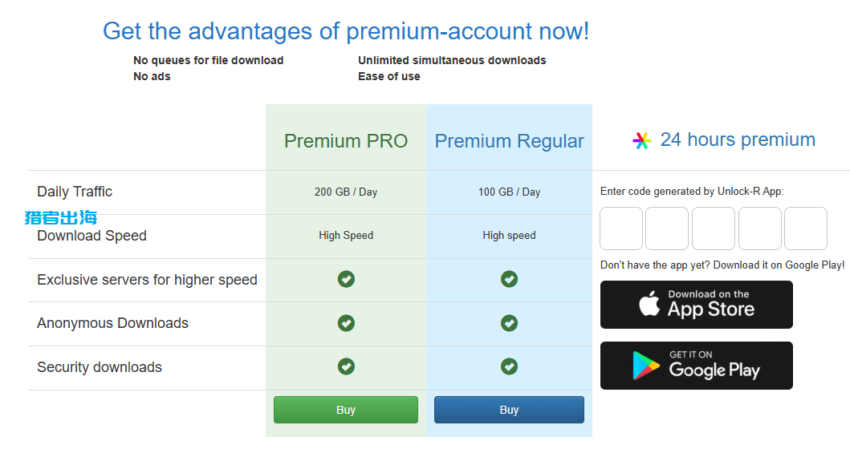This screenshot has width=850, height=449.
Task: Select the Premium Regular column header
Action: 509,141
